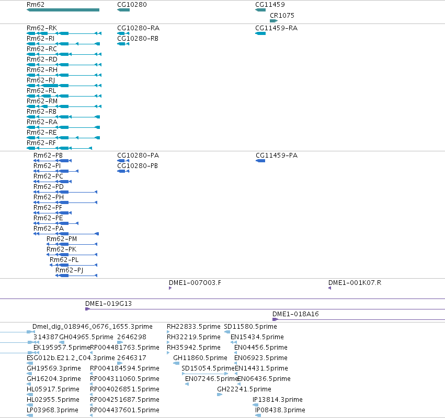The width and height of the screenshot is (445, 418).
Task: Click the DME1-007O03.F arrow marker
Action: tap(170, 288)
